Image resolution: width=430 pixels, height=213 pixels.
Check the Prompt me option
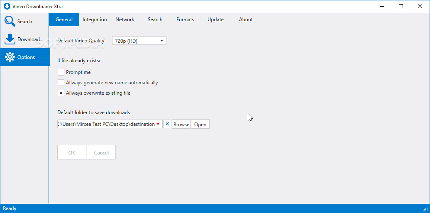coord(61,72)
